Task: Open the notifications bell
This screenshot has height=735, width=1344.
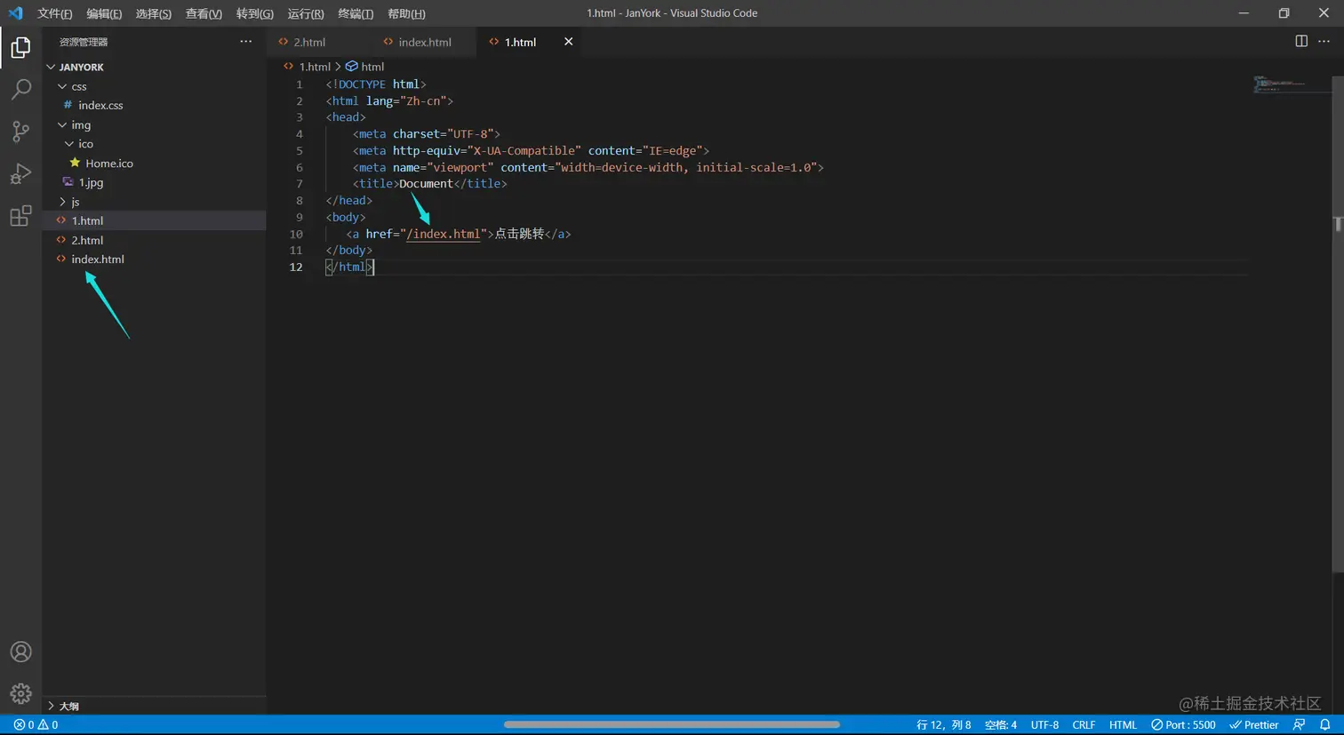Action: [x=1324, y=725]
